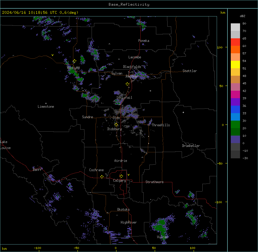This screenshot has height=252, width=258.
Task: Click the km unit label beside the timestamp
Action: (x=223, y=13)
